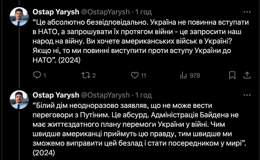The width and height of the screenshot is (260, 160).
Task: Reply to the first Ostap Yarysh tweet
Action: pyautogui.click(x=37, y=76)
